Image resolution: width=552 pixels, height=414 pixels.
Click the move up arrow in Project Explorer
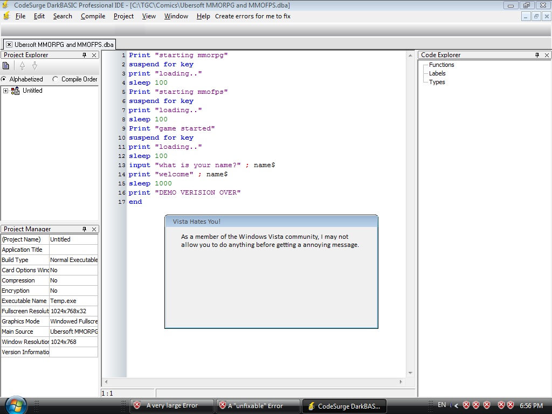tap(22, 66)
